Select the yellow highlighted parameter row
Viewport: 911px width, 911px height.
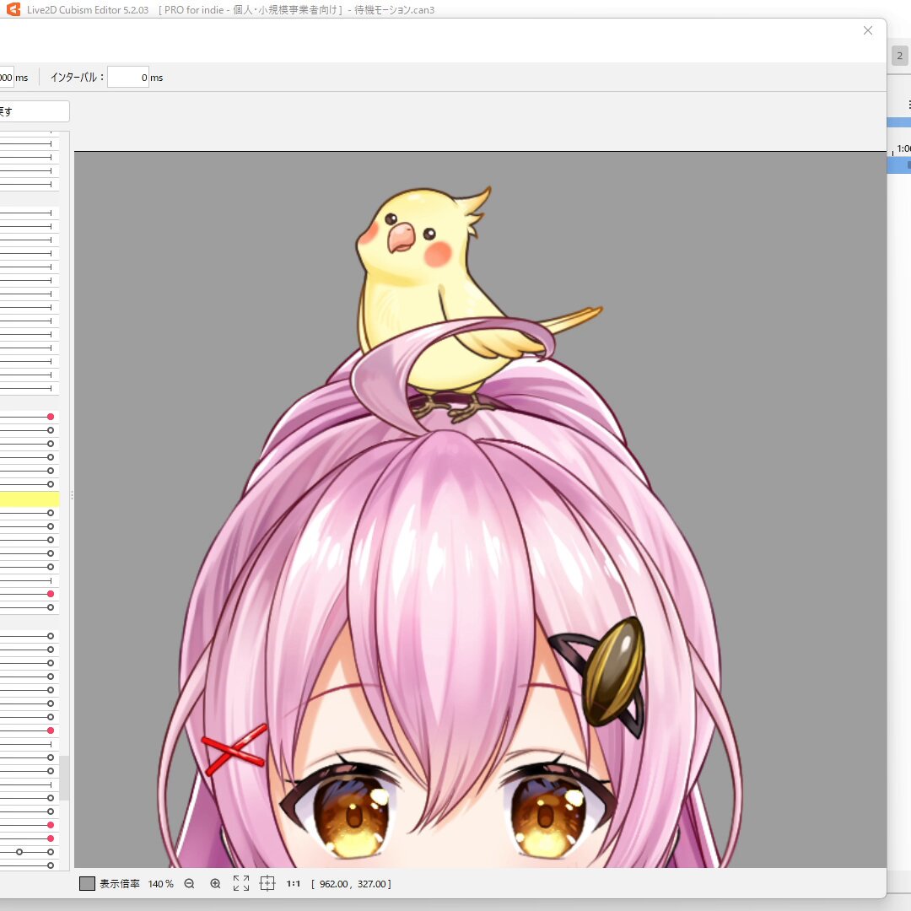(x=29, y=499)
